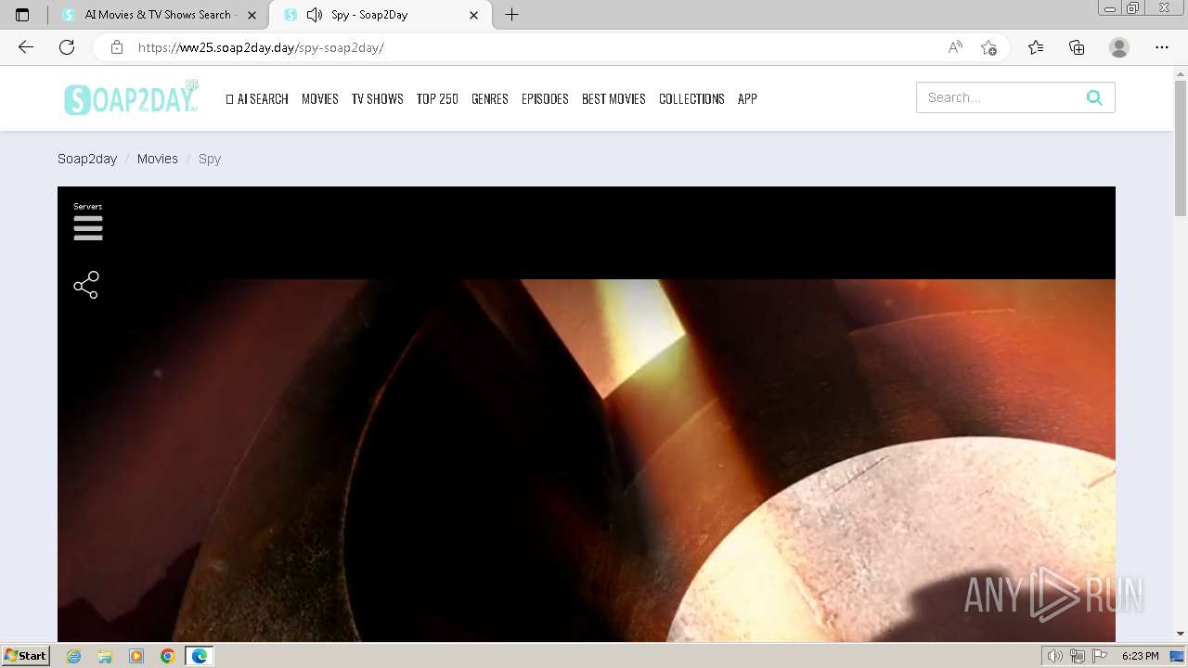View site information via the padlock icon

116,47
